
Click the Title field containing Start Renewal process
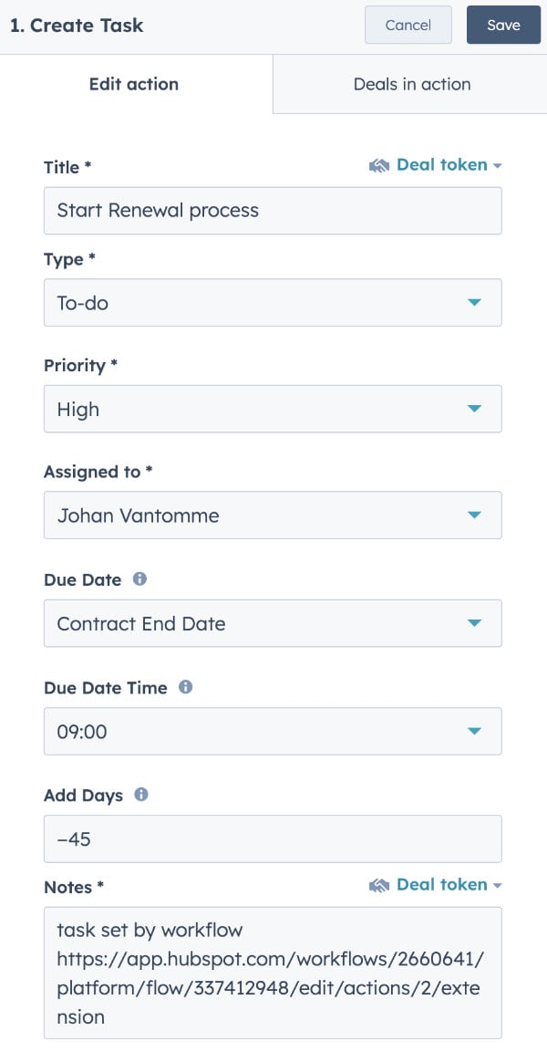click(273, 210)
